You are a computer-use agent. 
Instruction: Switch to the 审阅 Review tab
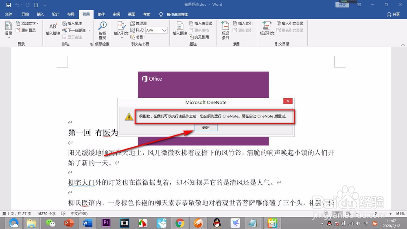click(116, 14)
